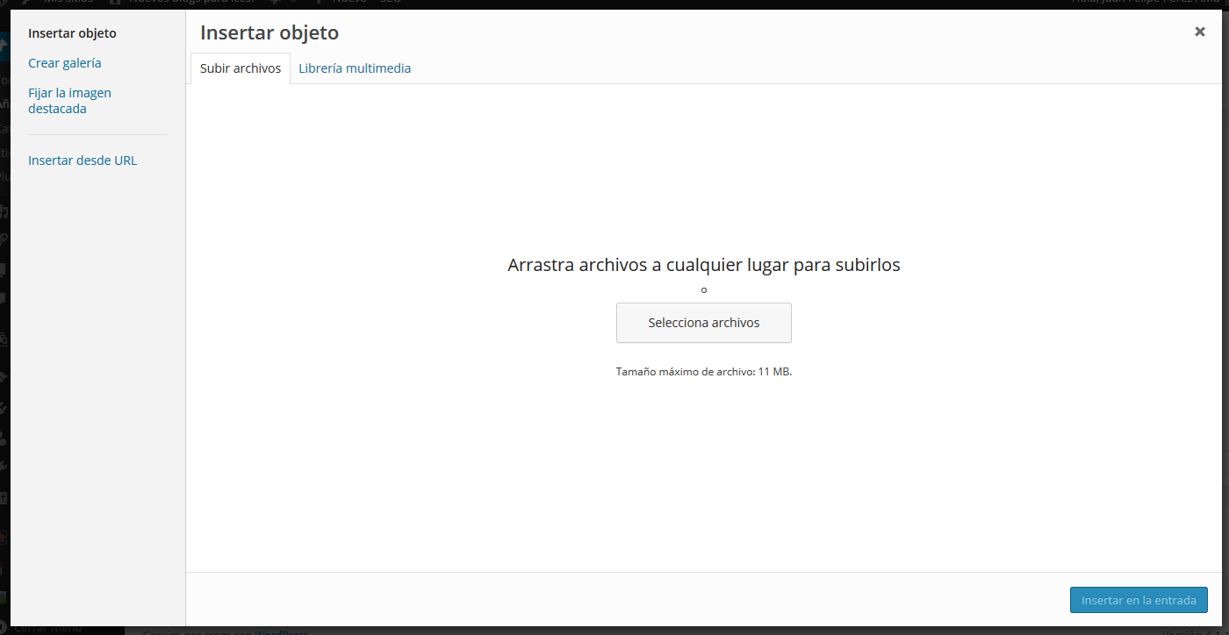Click the Insertar objeto dialog heading
The image size is (1229, 635).
pyautogui.click(x=270, y=33)
